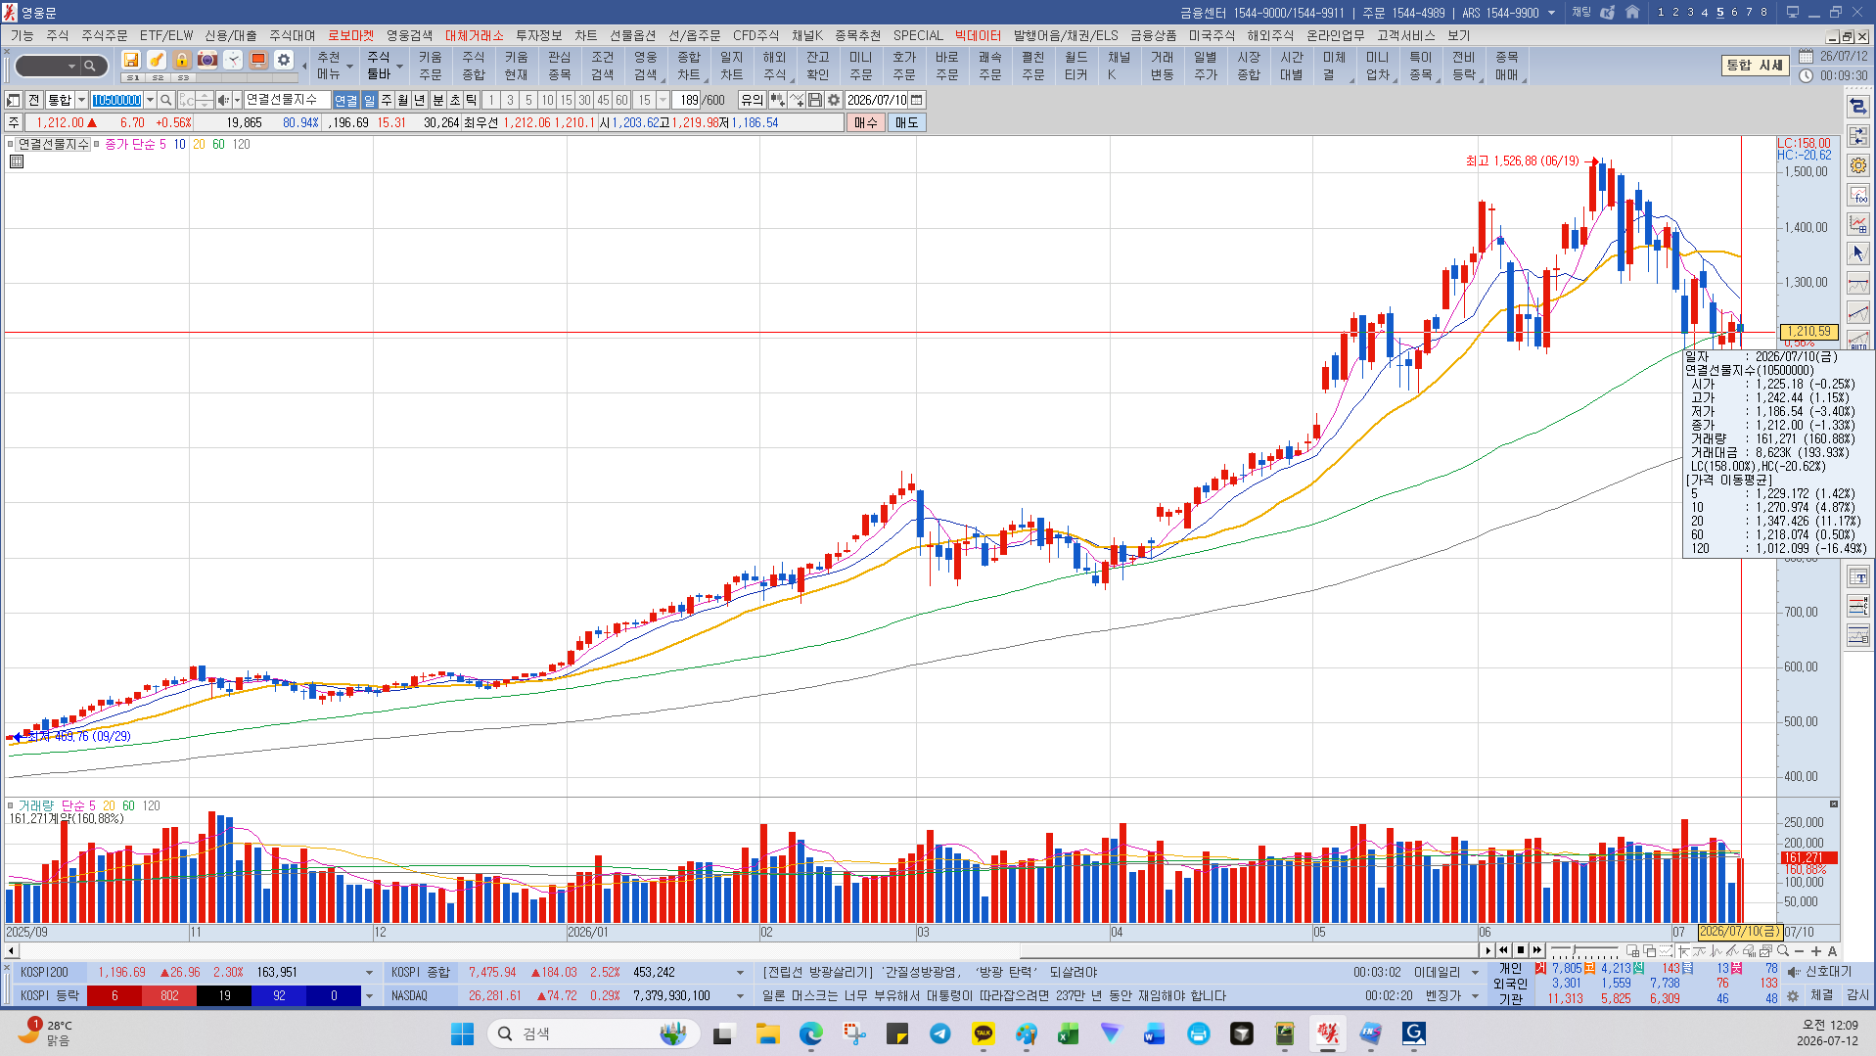Open the 고객서비스 menu
This screenshot has height=1056, width=1876.
click(1405, 35)
